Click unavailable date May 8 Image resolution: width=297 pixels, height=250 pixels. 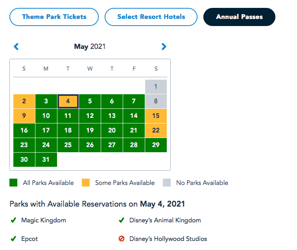point(156,101)
